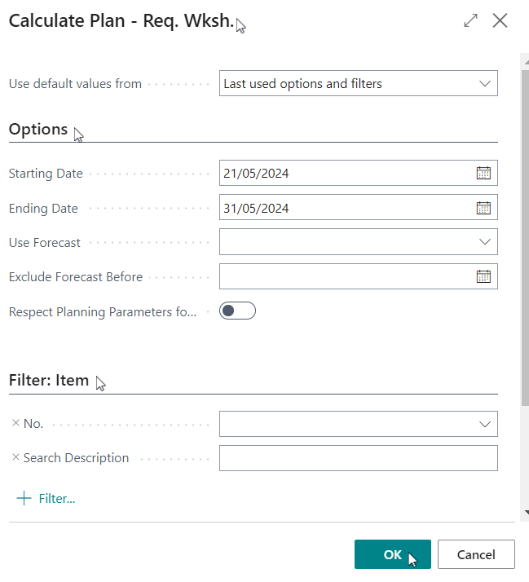Click the Cancel button
This screenshot has height=582, width=529.
476,554
